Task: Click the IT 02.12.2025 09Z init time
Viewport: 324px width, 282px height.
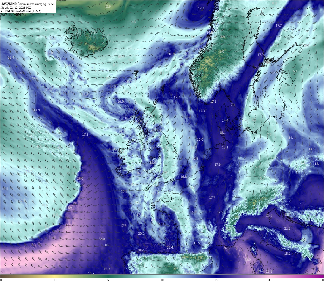Action: point(16,8)
